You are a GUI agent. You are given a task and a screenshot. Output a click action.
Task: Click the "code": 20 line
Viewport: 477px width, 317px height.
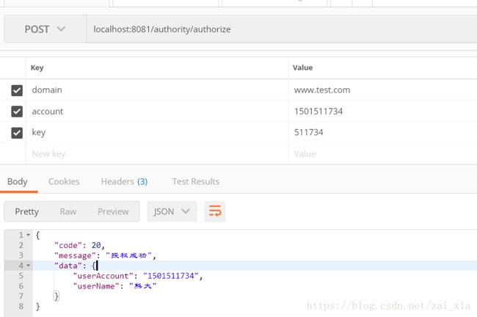pos(80,245)
